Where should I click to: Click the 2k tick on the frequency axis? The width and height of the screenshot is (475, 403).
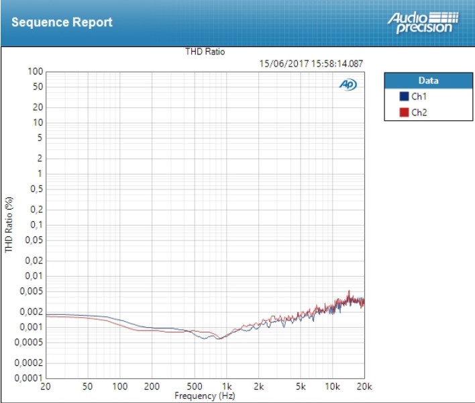258,387
